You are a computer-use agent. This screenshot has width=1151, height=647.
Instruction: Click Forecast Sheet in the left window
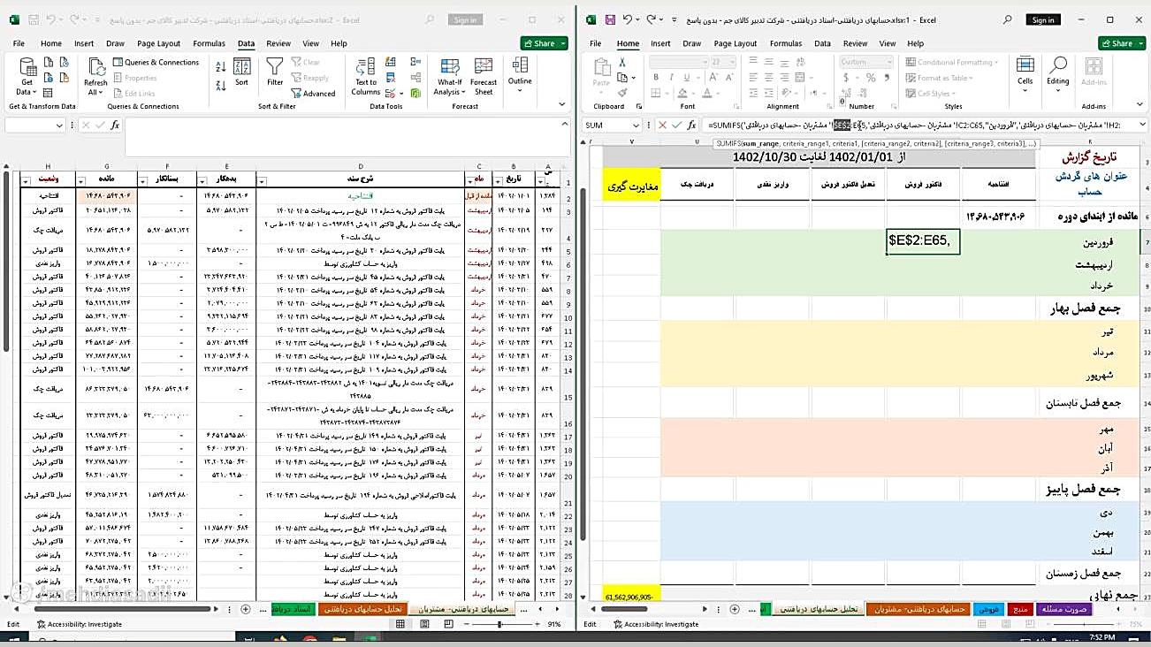[x=484, y=77]
